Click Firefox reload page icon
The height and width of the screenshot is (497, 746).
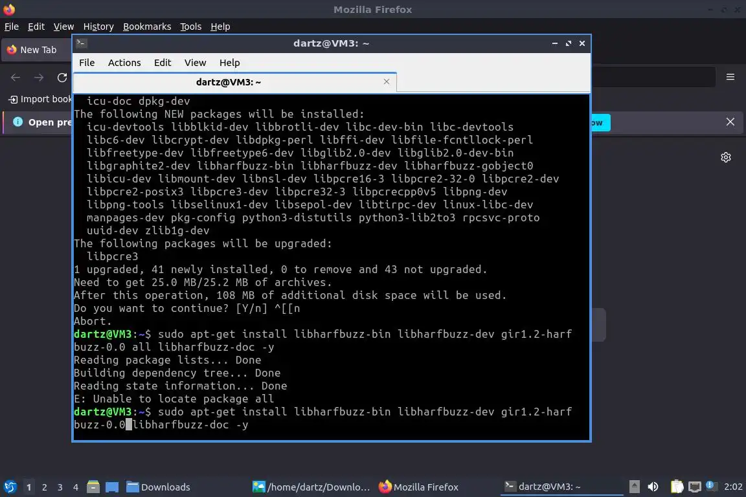(62, 78)
